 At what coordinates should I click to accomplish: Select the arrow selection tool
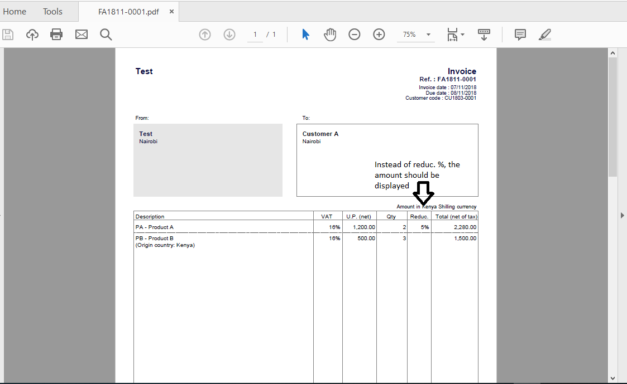point(306,35)
